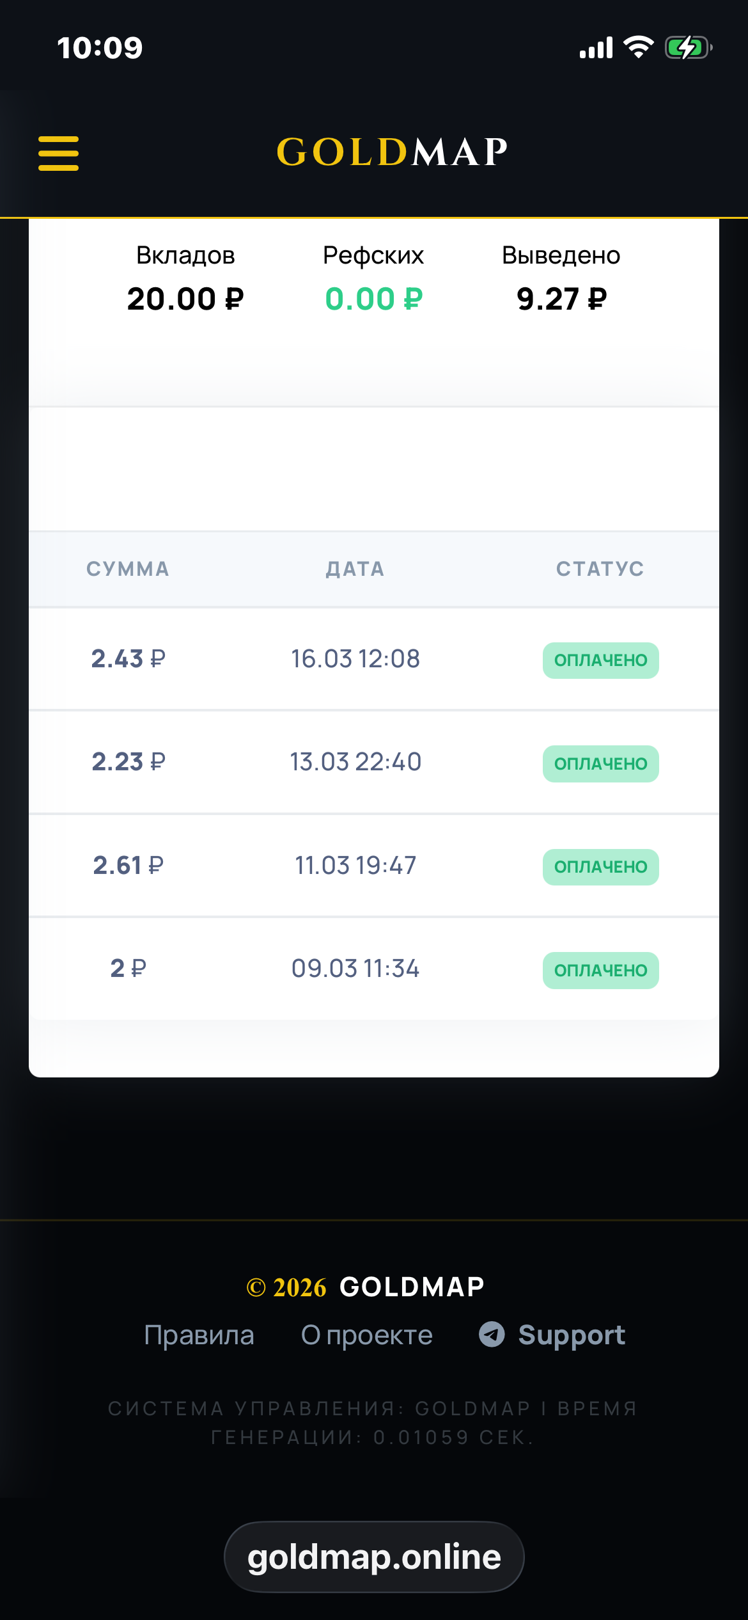
Task: Tap ОПЛАЧЕНО badge for 2.43 ₽ payout
Action: [600, 660]
